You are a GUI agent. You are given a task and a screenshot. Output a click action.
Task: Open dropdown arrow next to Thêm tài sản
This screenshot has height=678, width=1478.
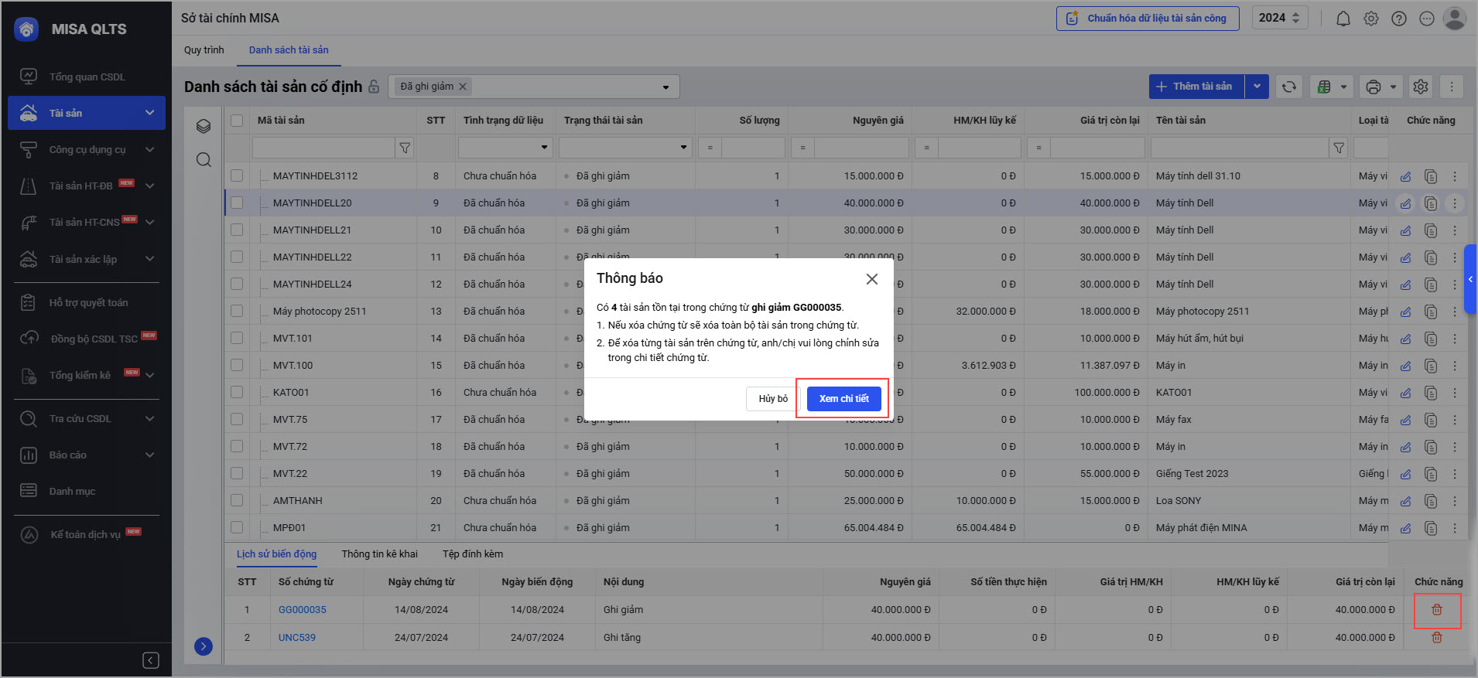pyautogui.click(x=1257, y=87)
